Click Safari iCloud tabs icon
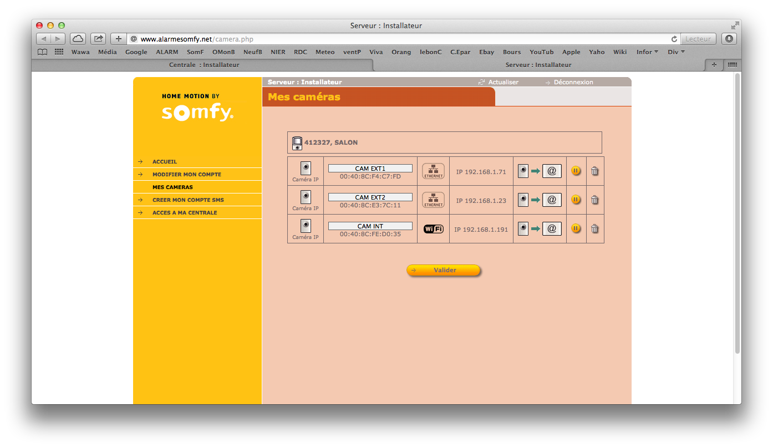The width and height of the screenshot is (773, 448). pos(78,39)
